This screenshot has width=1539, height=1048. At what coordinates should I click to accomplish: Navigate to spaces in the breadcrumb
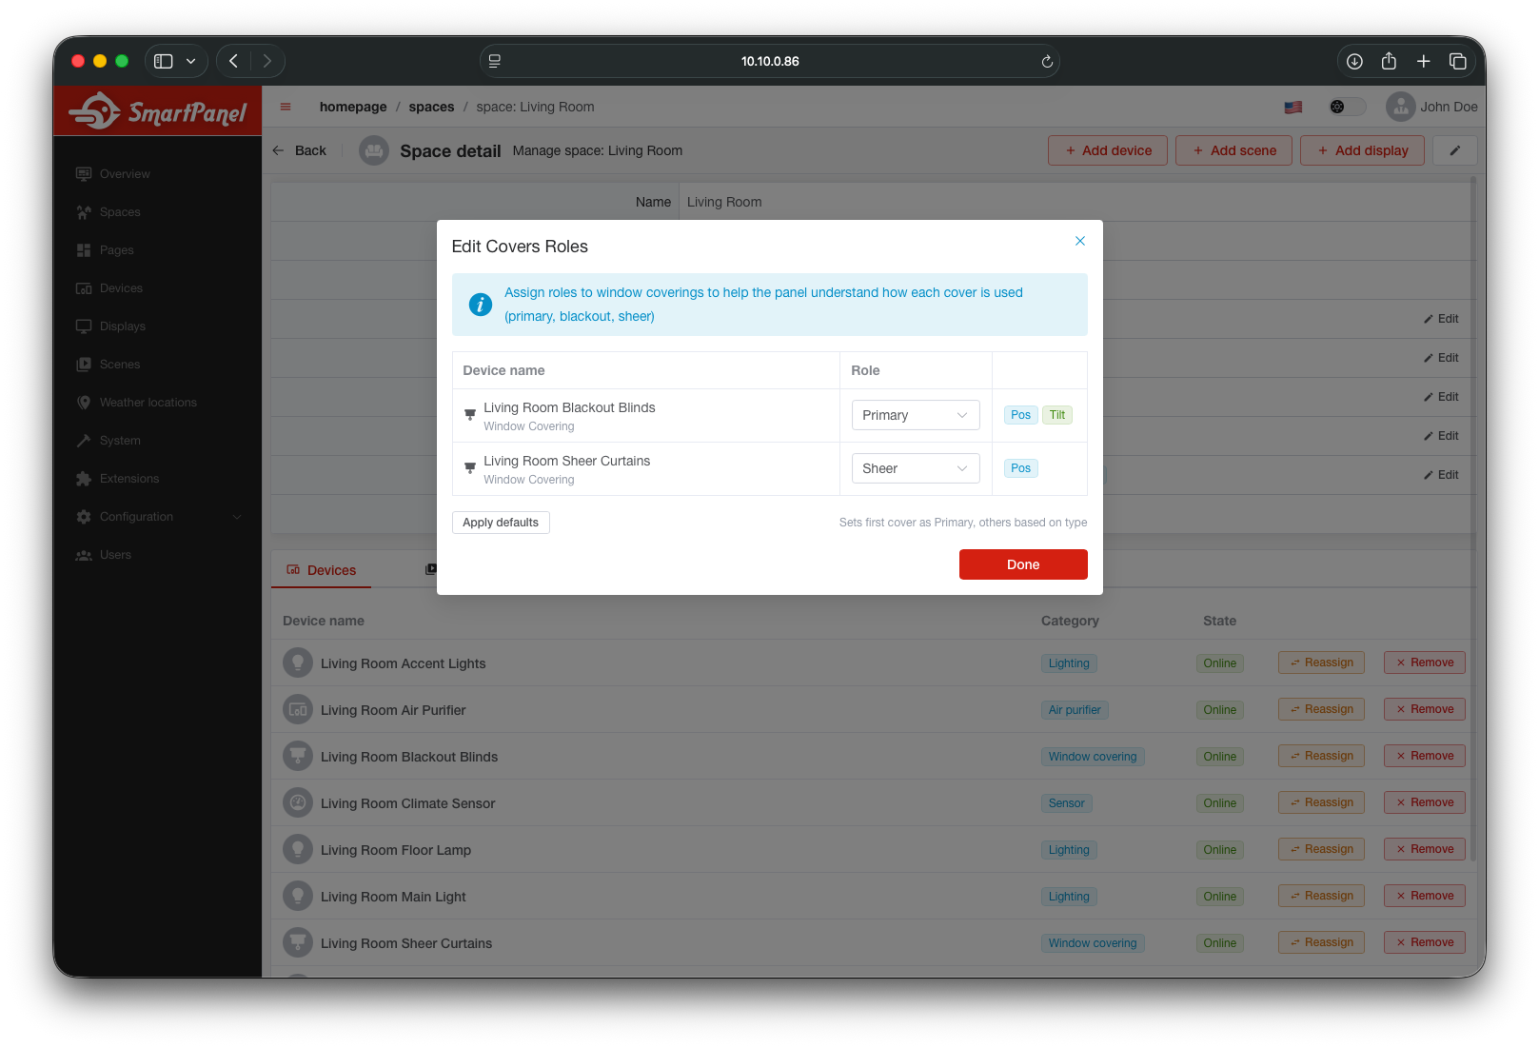[431, 107]
